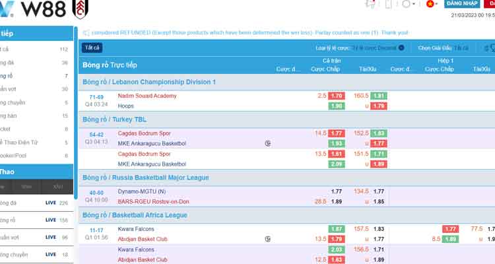The image size is (495, 264).
Task: Open the Chọn Giải Đấu league selector
Action: click(444, 48)
